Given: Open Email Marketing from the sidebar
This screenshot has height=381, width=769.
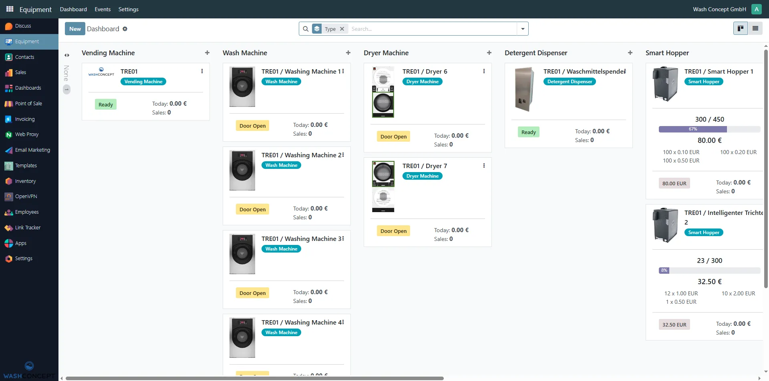Looking at the screenshot, I should (x=32, y=150).
